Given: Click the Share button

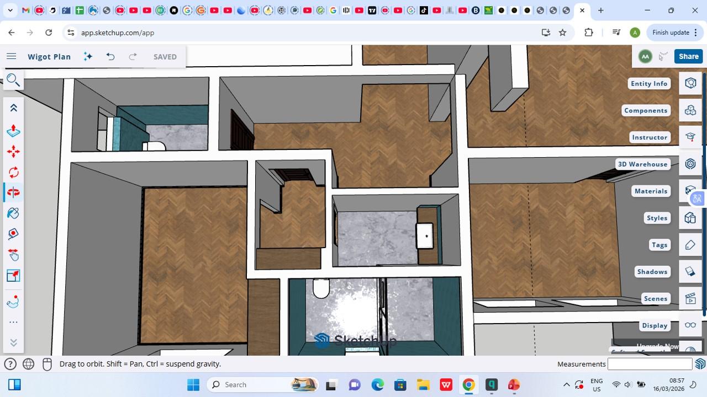Looking at the screenshot, I should (x=688, y=56).
